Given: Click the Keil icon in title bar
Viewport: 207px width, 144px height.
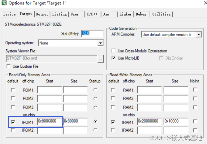Looking at the screenshot, I should (x=4, y=3).
